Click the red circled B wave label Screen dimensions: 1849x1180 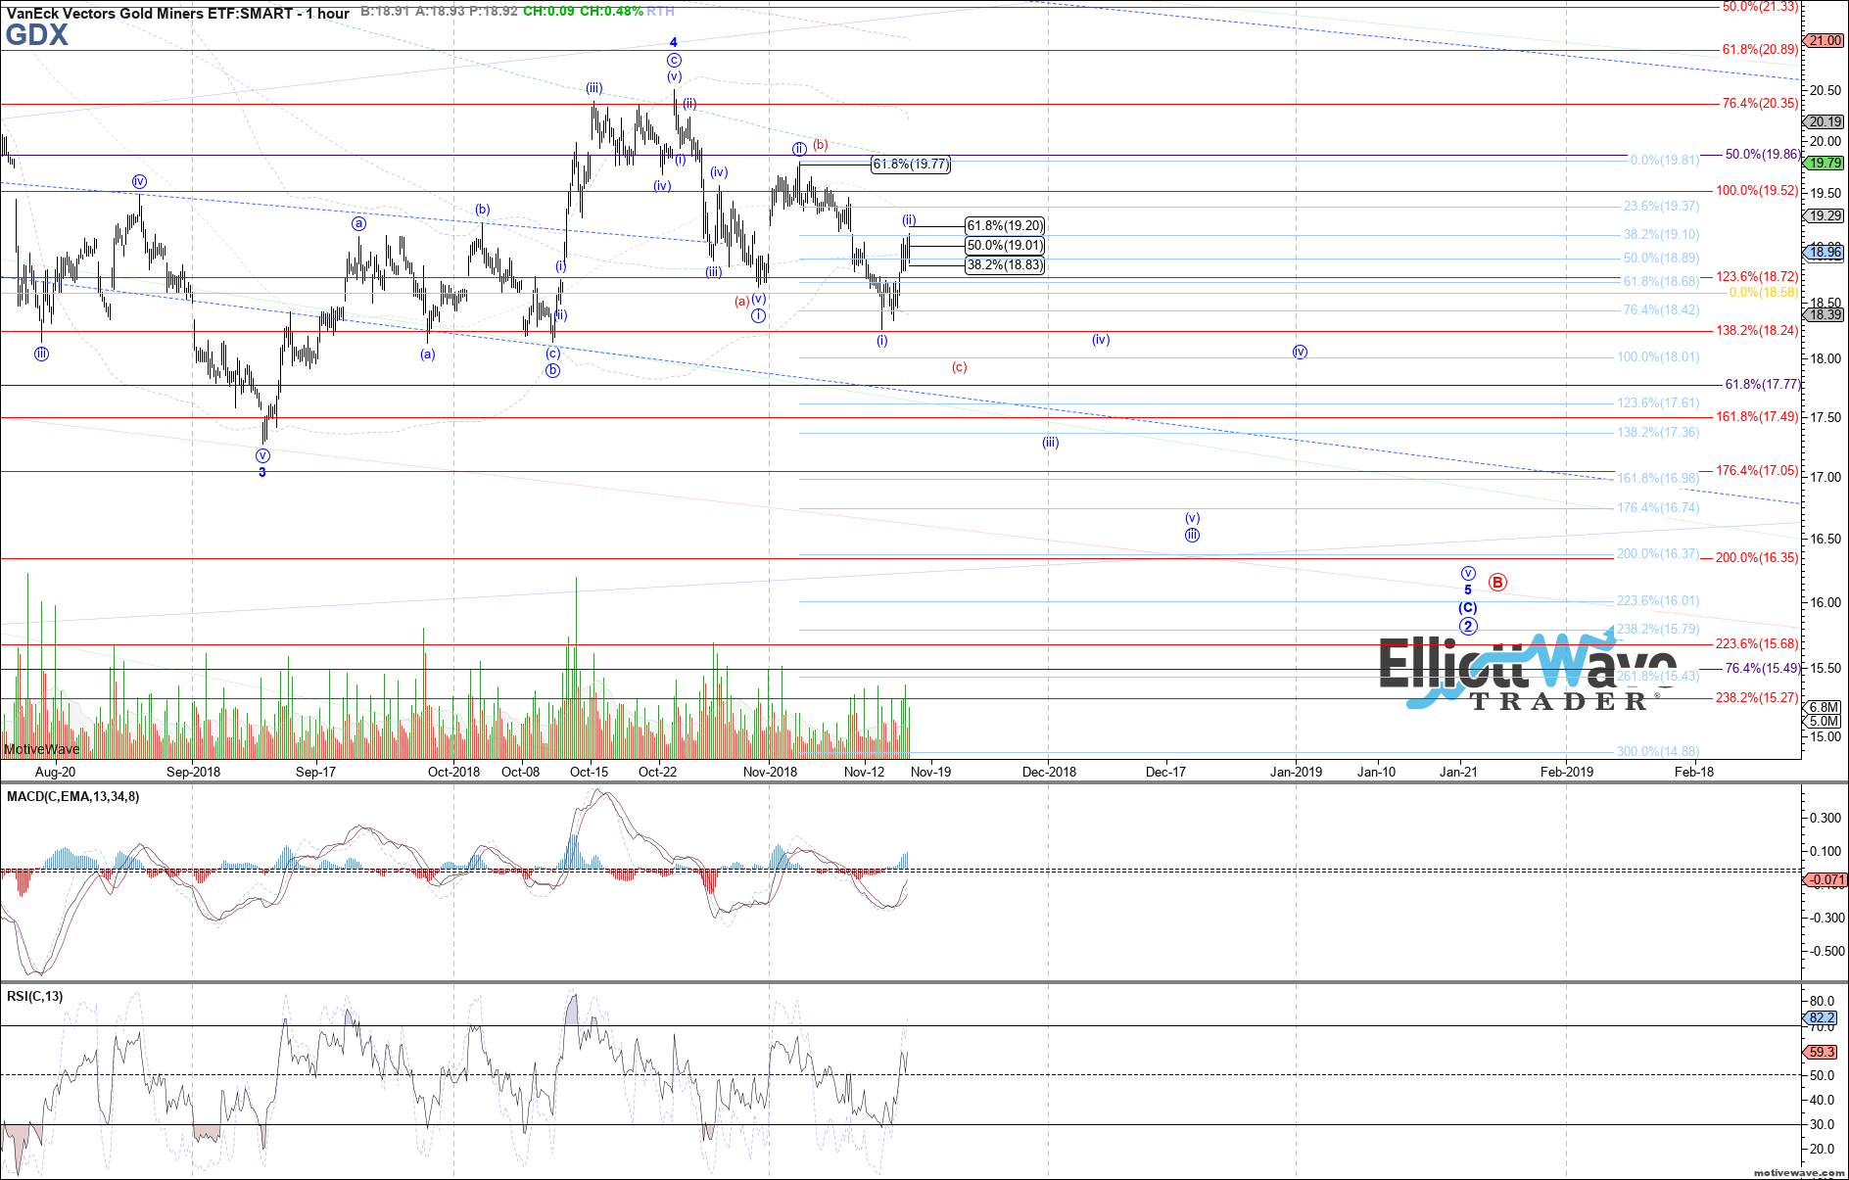[1497, 583]
